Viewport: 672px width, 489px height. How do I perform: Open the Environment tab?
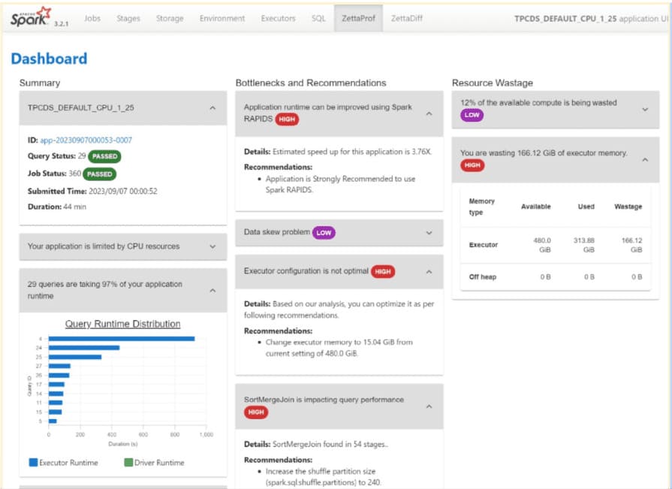pyautogui.click(x=222, y=19)
